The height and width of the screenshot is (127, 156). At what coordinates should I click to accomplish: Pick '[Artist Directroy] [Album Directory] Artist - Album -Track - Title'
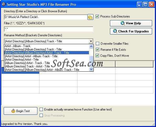coord(47,70)
